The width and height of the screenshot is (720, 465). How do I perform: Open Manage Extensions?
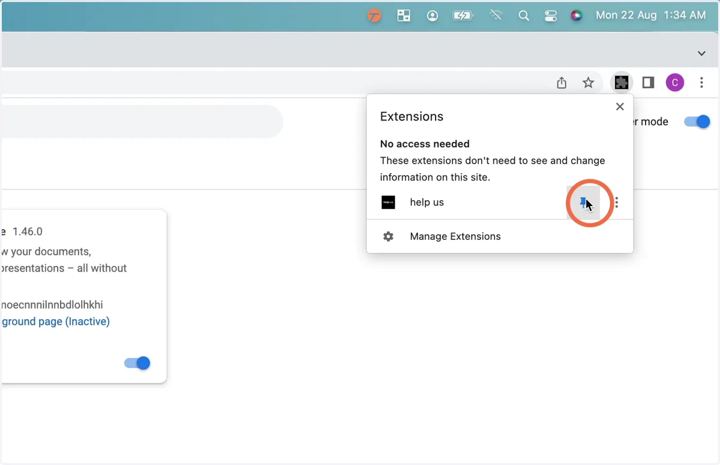click(x=500, y=236)
